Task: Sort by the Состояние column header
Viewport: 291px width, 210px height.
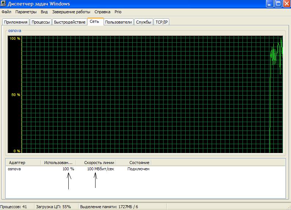Action: (134, 163)
